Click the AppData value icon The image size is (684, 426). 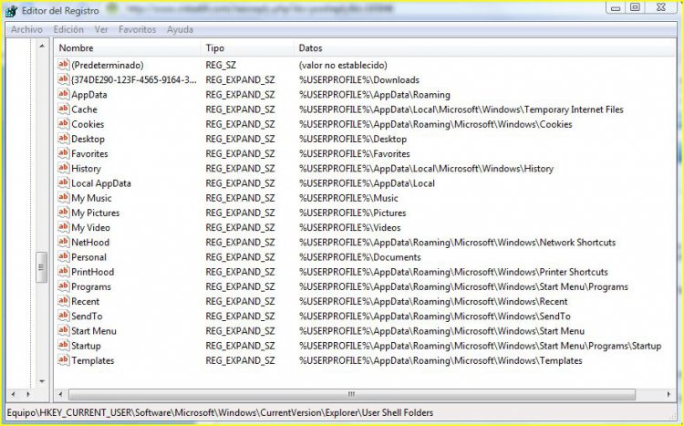pyautogui.click(x=64, y=95)
